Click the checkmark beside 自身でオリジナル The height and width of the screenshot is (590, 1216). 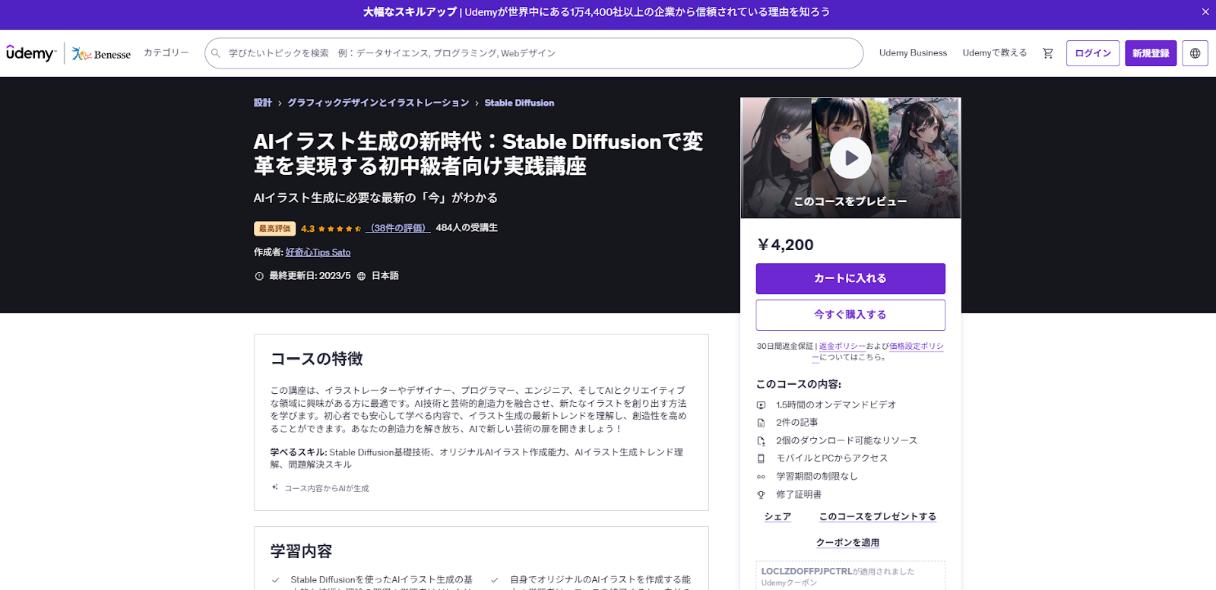(495, 580)
